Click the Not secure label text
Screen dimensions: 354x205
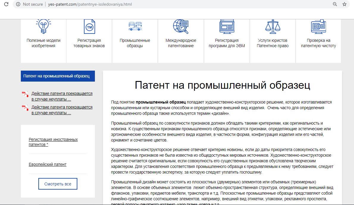pos(33,4)
